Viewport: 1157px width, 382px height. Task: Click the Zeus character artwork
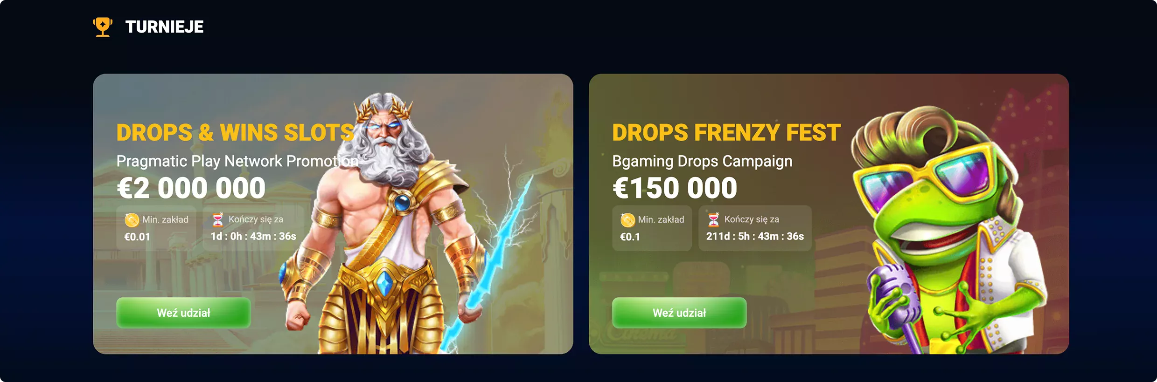tap(401, 224)
